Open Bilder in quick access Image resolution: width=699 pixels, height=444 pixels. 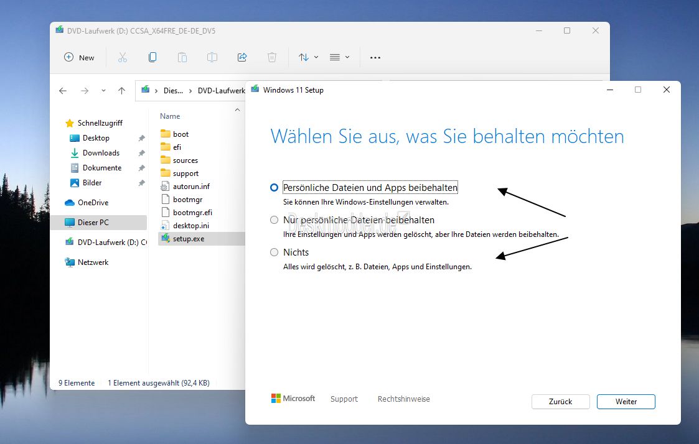tap(92, 183)
